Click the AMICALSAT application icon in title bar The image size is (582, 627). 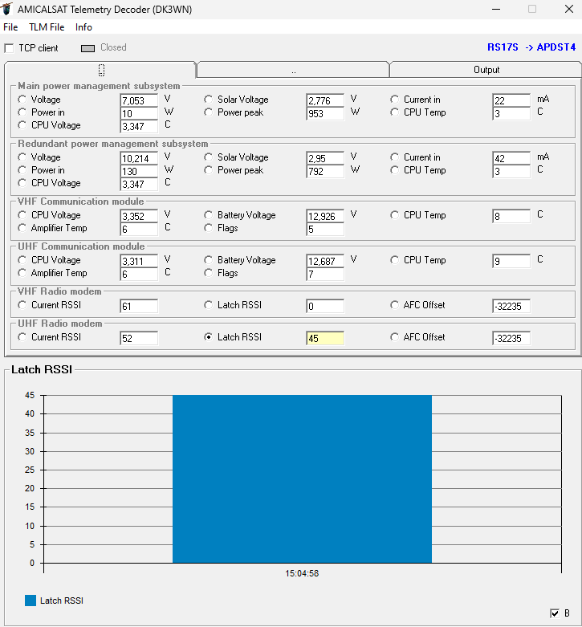[x=6, y=9]
